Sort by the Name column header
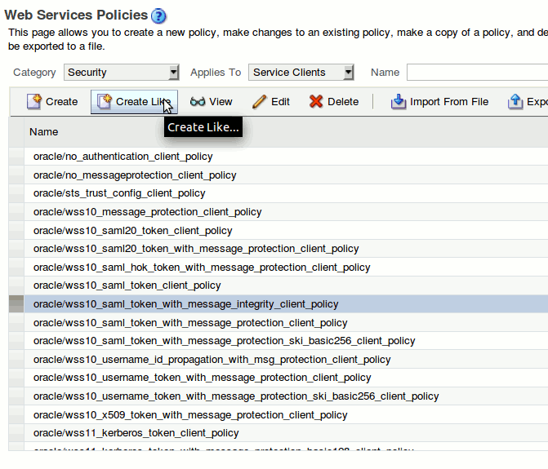 pyautogui.click(x=44, y=131)
